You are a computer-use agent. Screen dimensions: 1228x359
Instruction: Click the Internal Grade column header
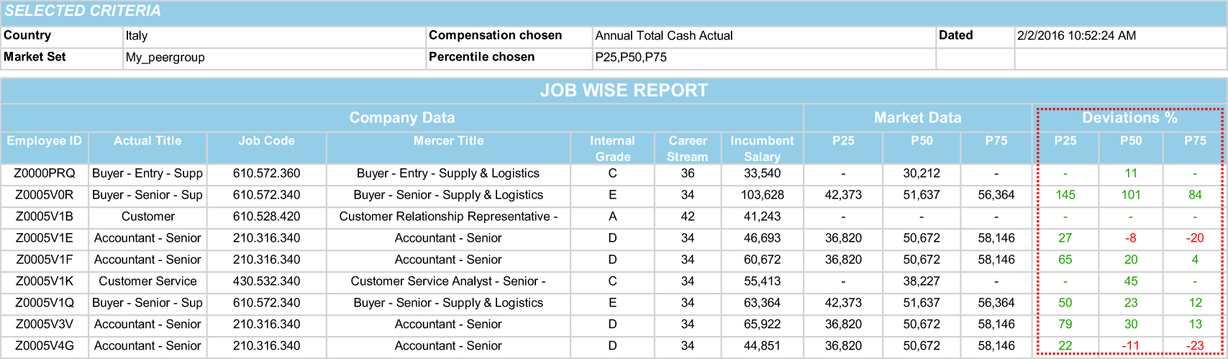tap(612, 148)
